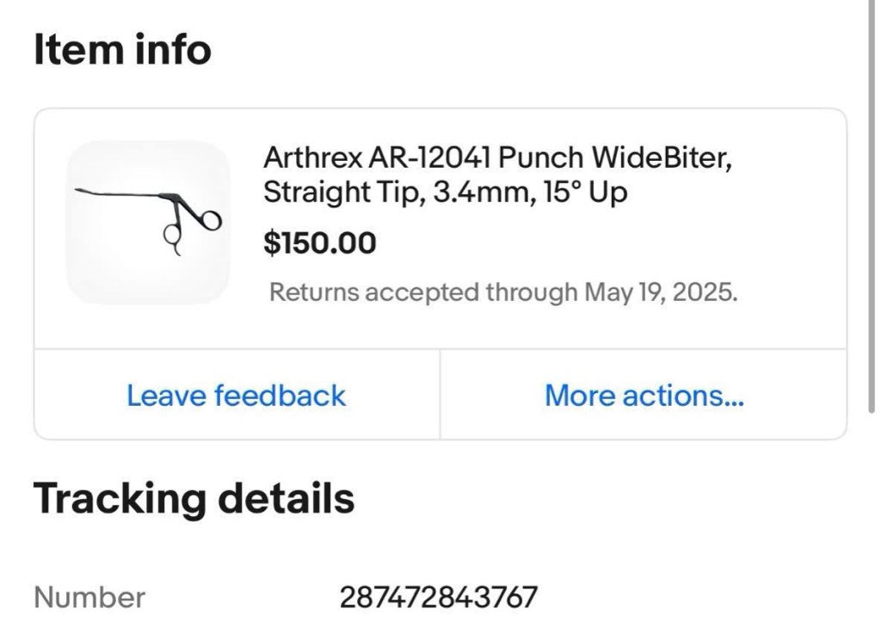Viewport: 881px width, 633px height.
Task: Select tracking number 287472843767
Action: tap(439, 597)
